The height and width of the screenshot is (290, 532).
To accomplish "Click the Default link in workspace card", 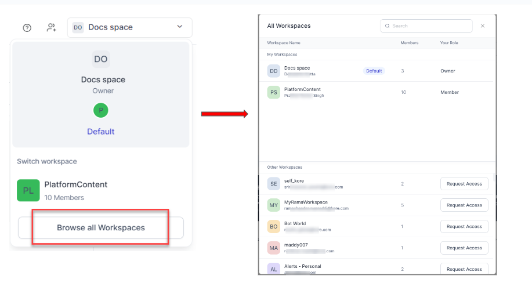I will (x=100, y=132).
